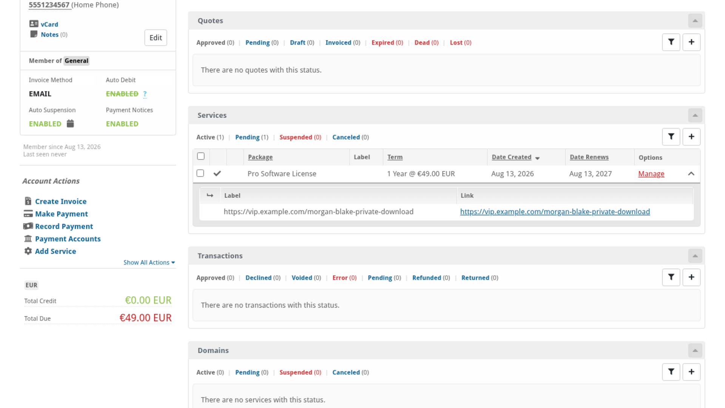Collapse Pro Software License row details
This screenshot has height=408, width=725.
691,174
